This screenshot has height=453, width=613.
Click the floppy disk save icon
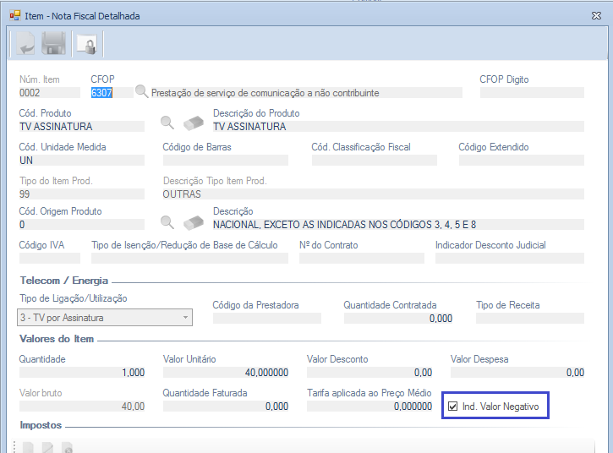54,44
